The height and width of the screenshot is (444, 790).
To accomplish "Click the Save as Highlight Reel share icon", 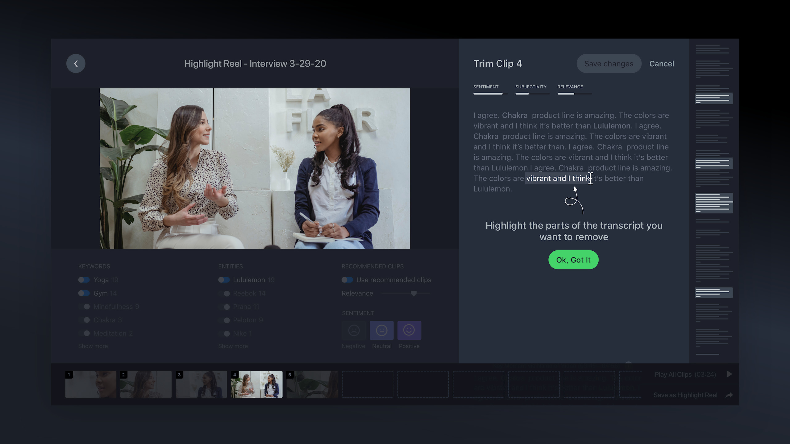I will click(x=729, y=395).
